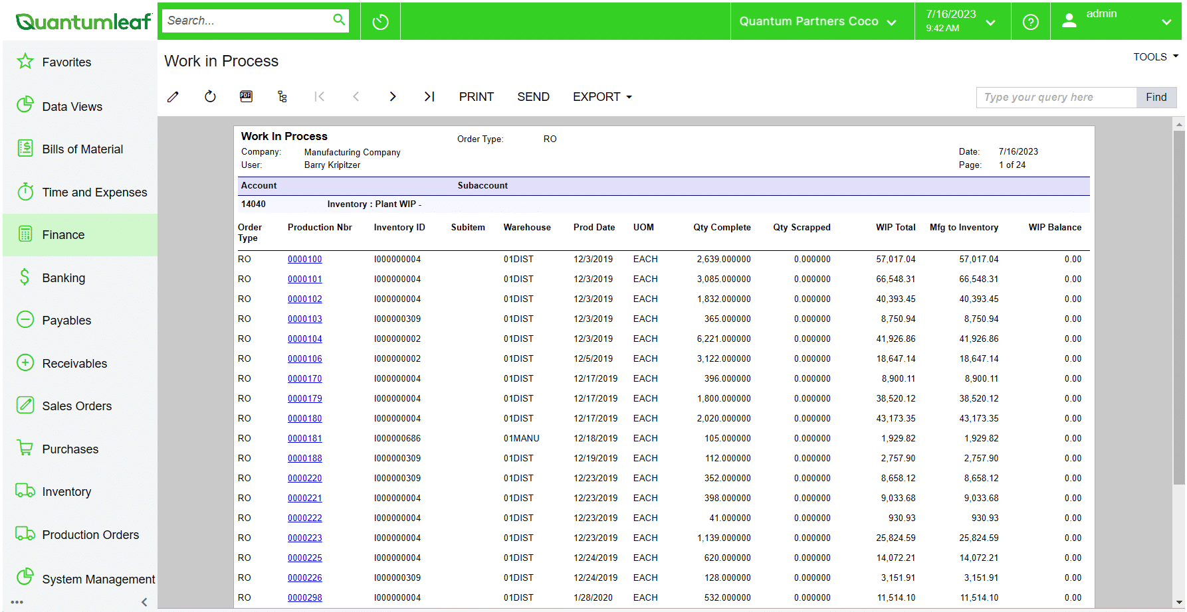Open the help question mark icon
The height and width of the screenshot is (612, 1187).
1031,21
